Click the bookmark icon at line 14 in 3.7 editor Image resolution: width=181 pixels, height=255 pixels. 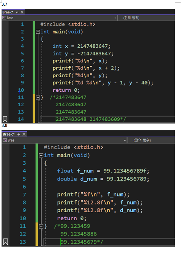tap(5, 119)
